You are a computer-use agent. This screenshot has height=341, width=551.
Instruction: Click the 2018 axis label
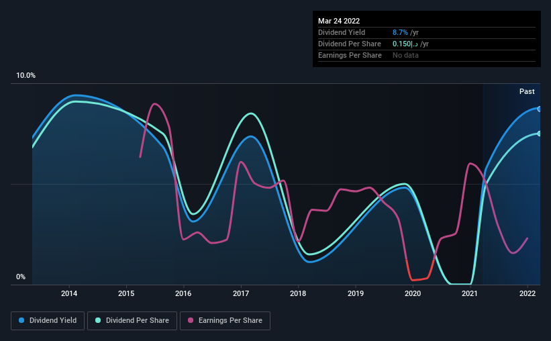pos(298,293)
